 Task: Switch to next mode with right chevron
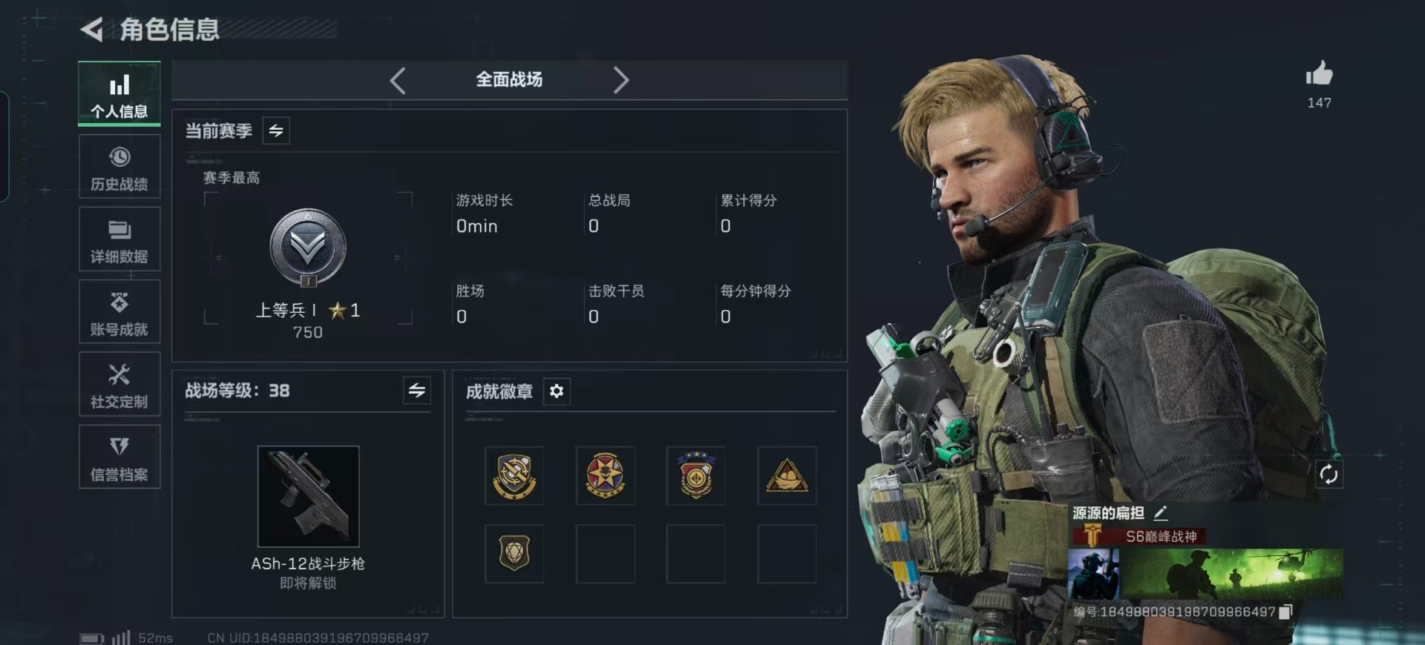pyautogui.click(x=620, y=80)
